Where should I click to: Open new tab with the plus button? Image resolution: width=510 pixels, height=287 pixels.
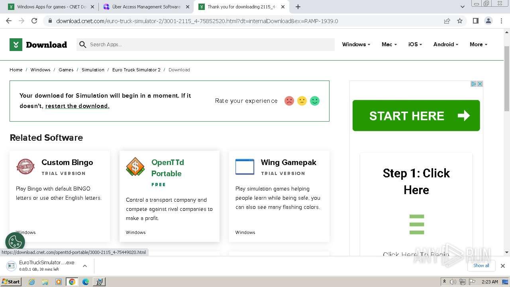tap(298, 7)
